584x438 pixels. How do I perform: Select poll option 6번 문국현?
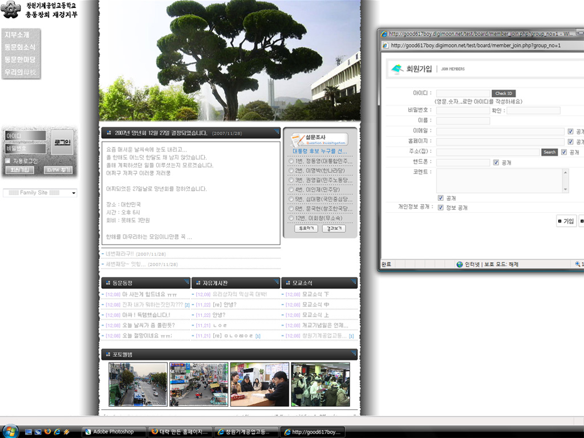[291, 209]
